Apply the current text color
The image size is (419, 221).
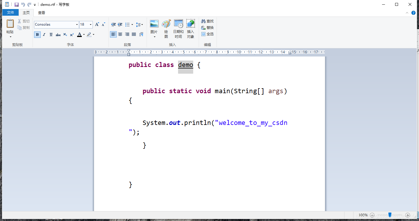point(79,35)
